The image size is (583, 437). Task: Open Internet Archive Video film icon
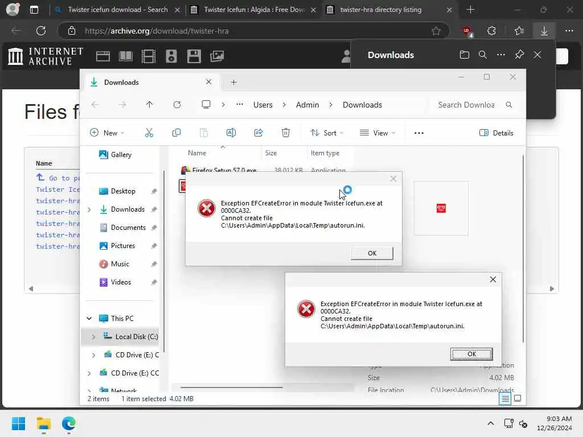[x=149, y=56]
